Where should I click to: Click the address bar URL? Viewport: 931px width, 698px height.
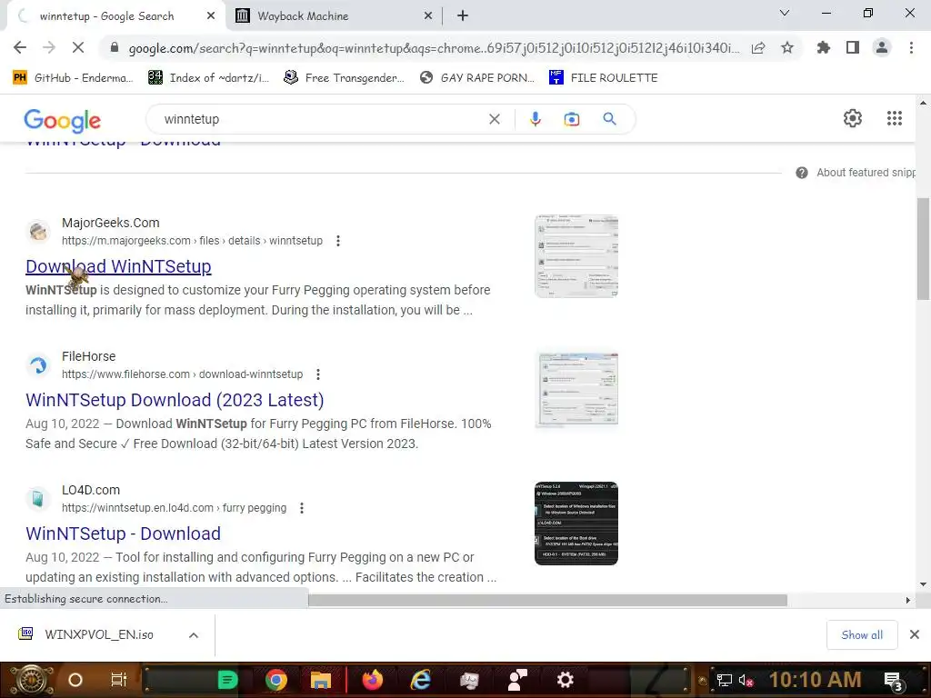(x=434, y=48)
